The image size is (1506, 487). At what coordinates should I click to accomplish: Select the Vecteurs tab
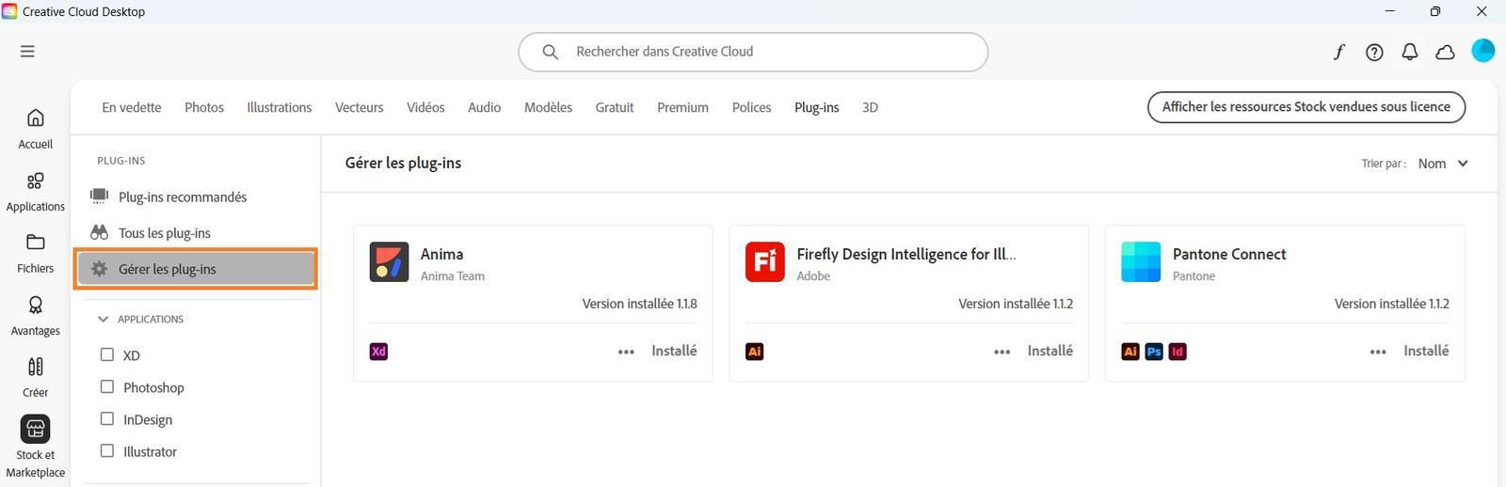tap(359, 107)
